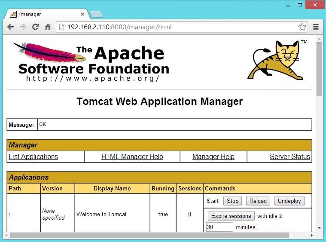The width and height of the screenshot is (326, 242).
Task: Open the sessions count '0' link
Action: point(189,214)
